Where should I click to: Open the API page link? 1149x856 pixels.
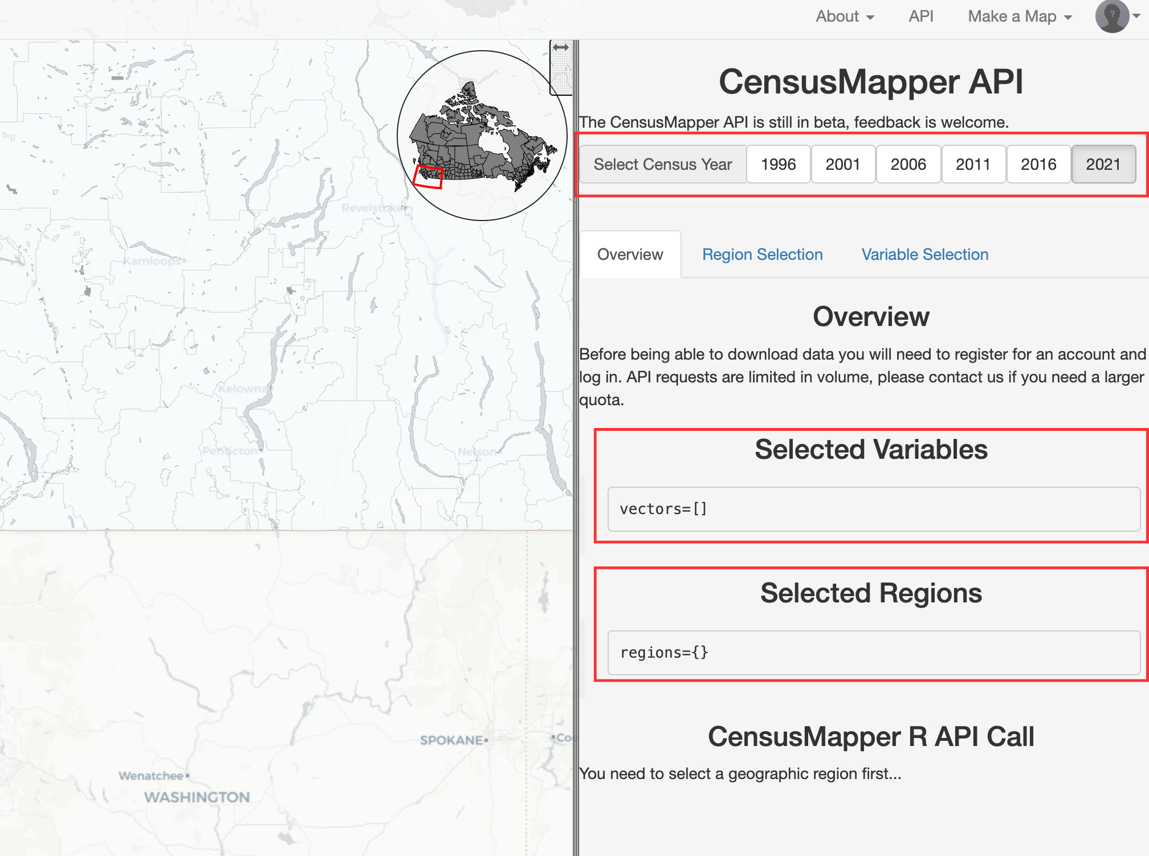(x=921, y=17)
